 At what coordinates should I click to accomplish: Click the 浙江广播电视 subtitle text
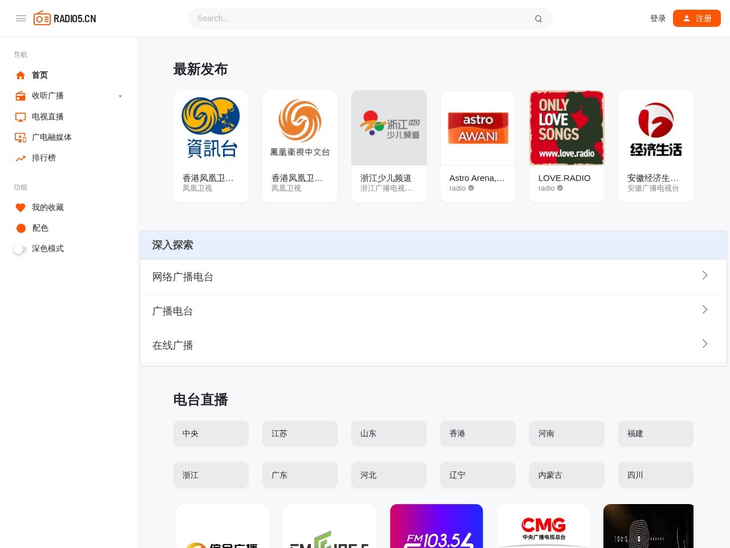point(386,188)
